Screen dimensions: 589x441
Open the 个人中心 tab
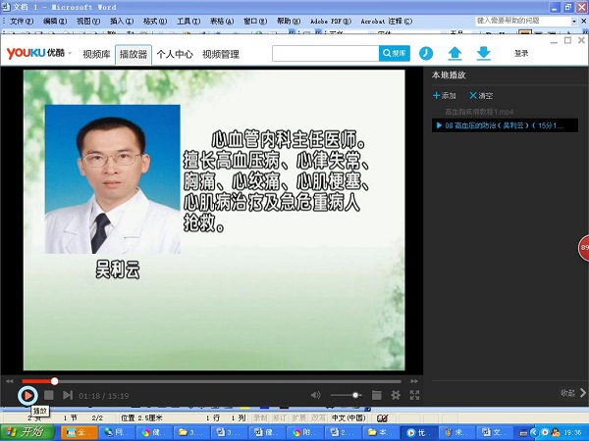point(175,54)
